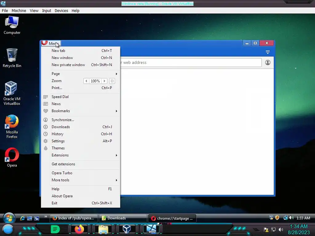
Task: Click the News newspaper icon
Action: [x=46, y=104]
